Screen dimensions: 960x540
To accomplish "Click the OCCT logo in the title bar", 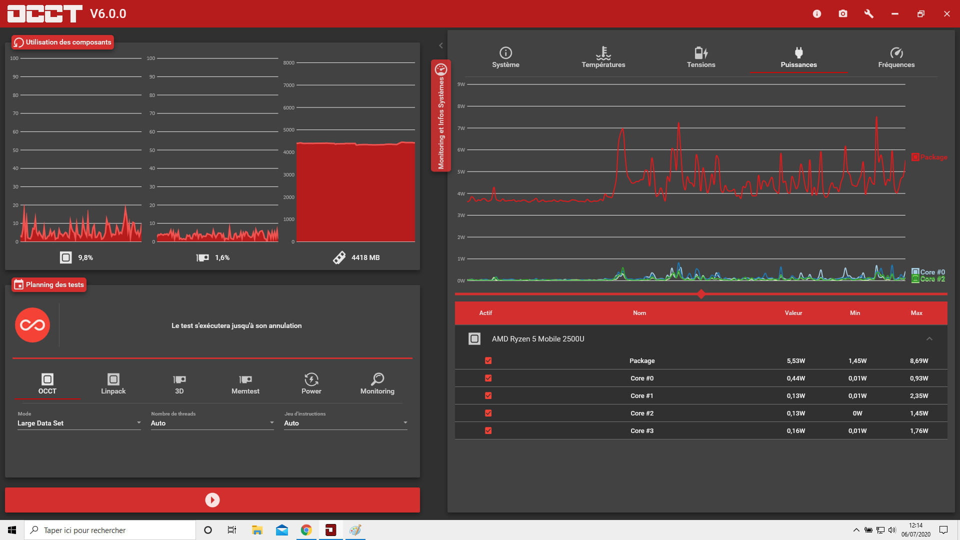I will click(x=44, y=13).
